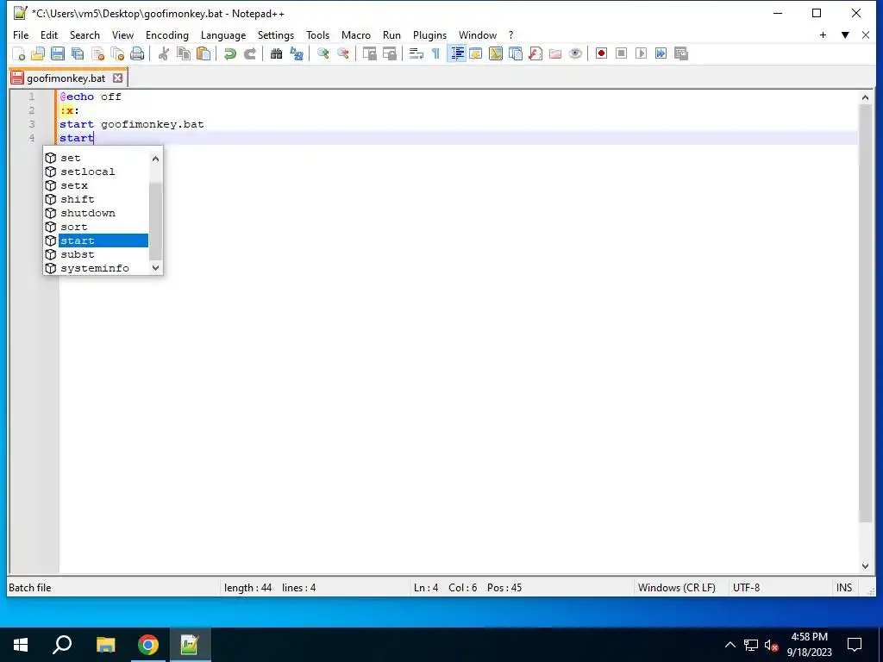Screen dimensions: 883x662
Task: Open the question mark help menu
Action: 511,34
